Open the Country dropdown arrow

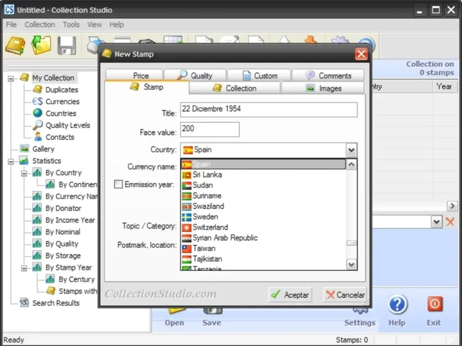tap(351, 150)
